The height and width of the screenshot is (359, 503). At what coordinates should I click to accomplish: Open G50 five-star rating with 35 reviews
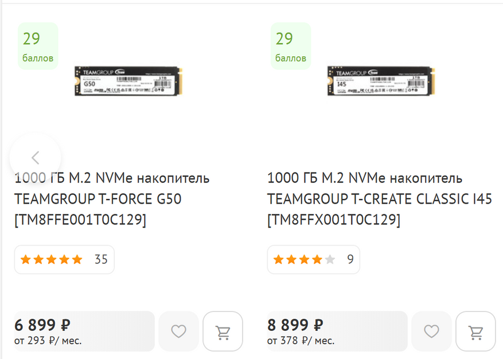pyautogui.click(x=64, y=260)
